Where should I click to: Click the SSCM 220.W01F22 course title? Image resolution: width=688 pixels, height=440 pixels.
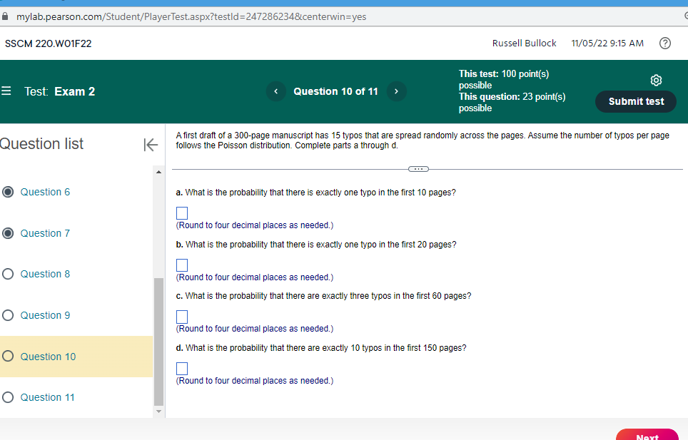[x=49, y=44]
